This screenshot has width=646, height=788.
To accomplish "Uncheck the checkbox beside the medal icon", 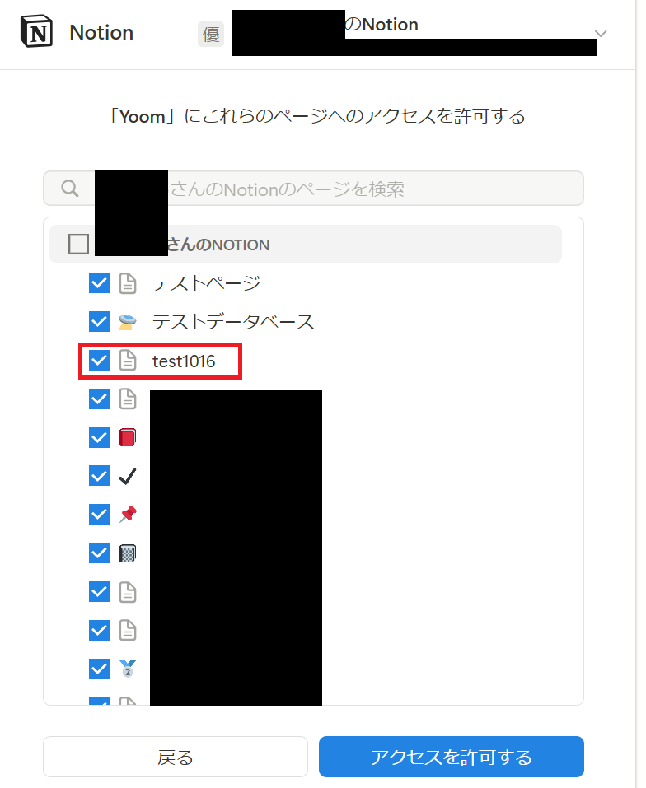I will click(99, 669).
